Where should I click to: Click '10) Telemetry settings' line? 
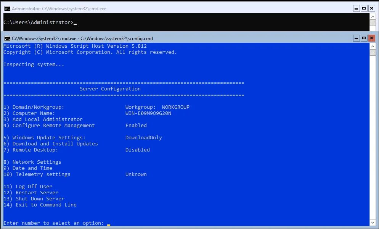[37, 174]
